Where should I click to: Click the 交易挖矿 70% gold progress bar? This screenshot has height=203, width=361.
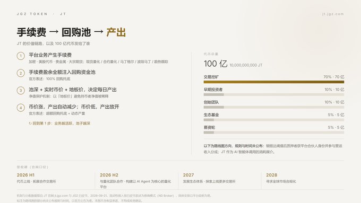274,82
